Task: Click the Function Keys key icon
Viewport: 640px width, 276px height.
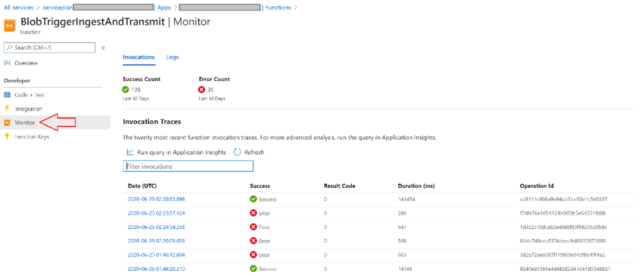Action: (x=7, y=137)
